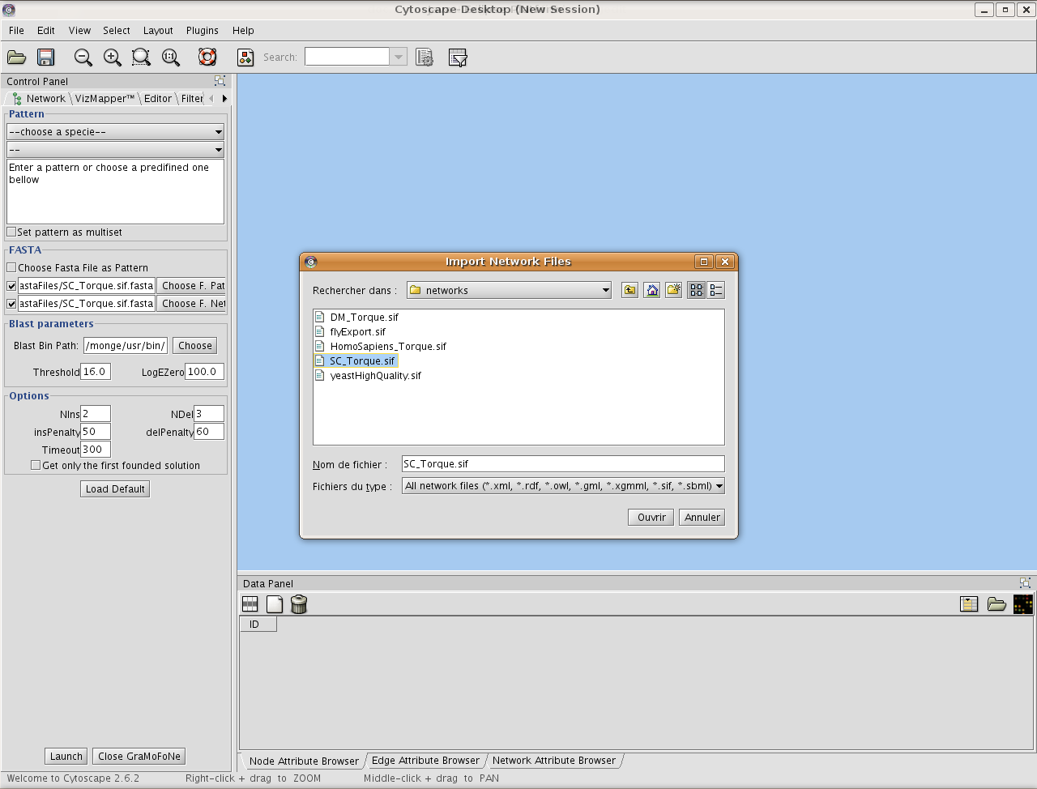
Task: Switch to the Editor tab in Control Panel
Action: coord(158,98)
